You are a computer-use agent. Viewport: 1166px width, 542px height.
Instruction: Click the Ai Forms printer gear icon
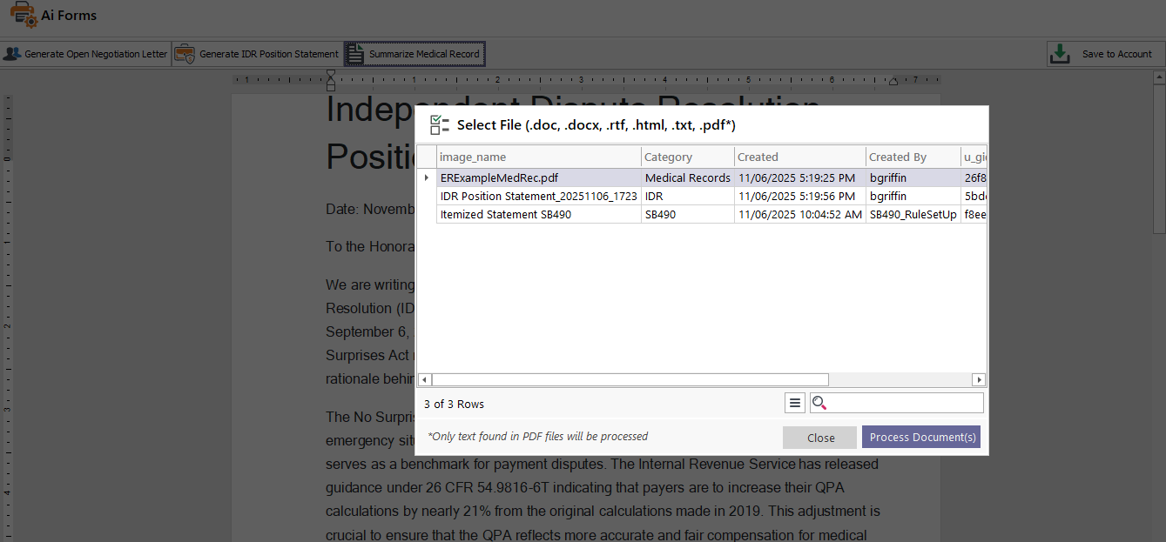pos(24,16)
